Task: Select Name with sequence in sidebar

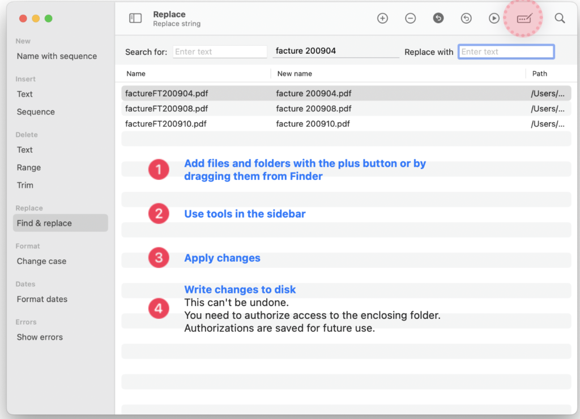Action: (x=57, y=56)
